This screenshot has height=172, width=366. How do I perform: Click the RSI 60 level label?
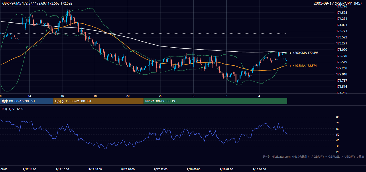[x=338, y=129]
